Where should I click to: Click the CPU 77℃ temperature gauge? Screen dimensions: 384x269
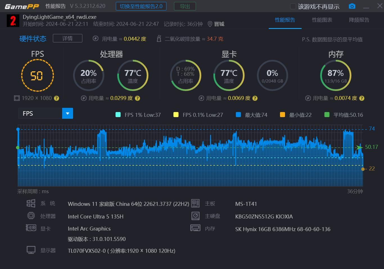click(133, 75)
